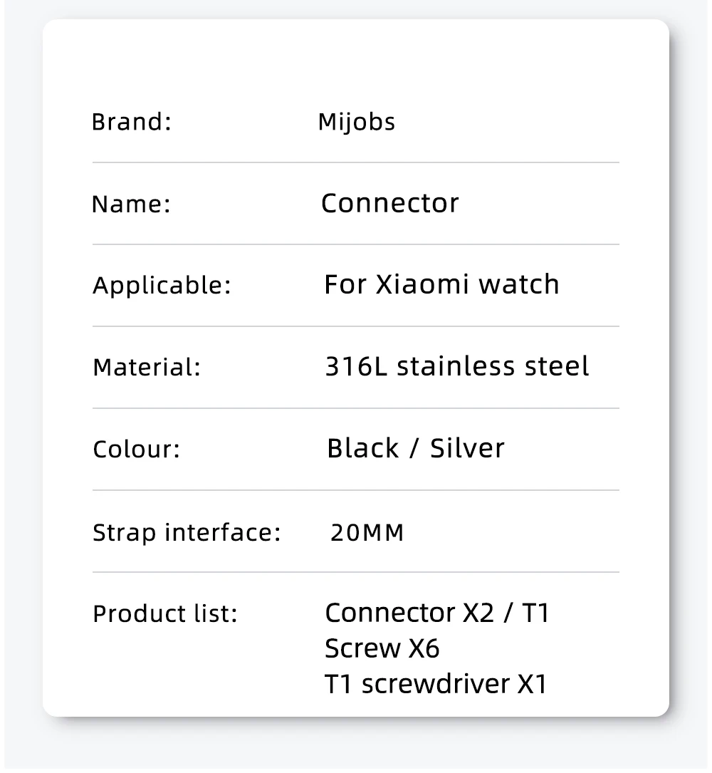
Task: Click the 'Screw X6' list item
Action: 382,648
